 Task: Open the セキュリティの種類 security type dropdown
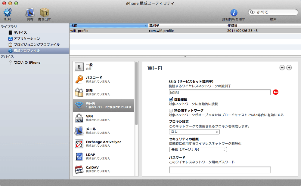point(198,150)
